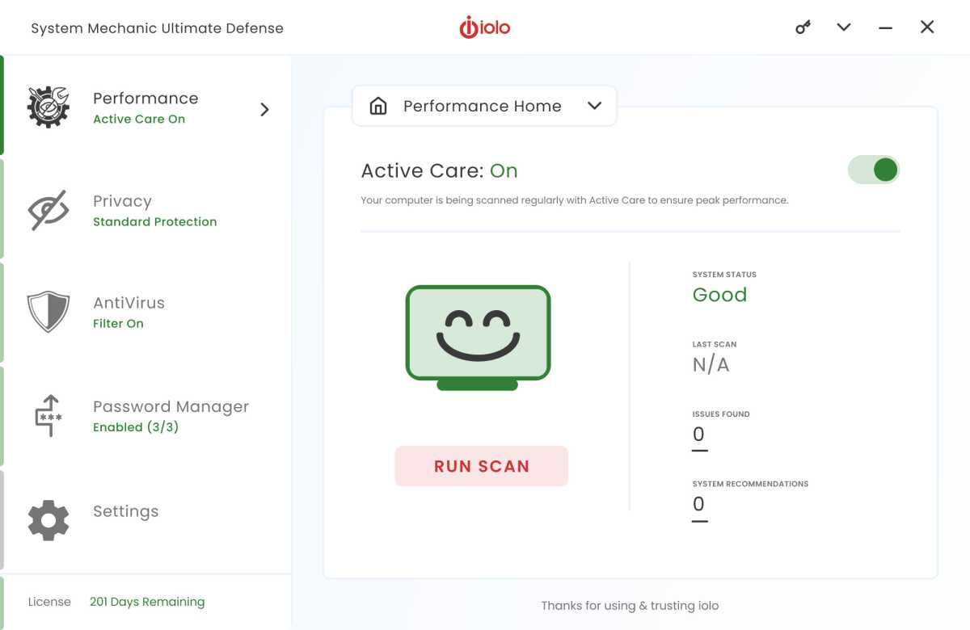Minimize the System Mechanic window

(886, 27)
